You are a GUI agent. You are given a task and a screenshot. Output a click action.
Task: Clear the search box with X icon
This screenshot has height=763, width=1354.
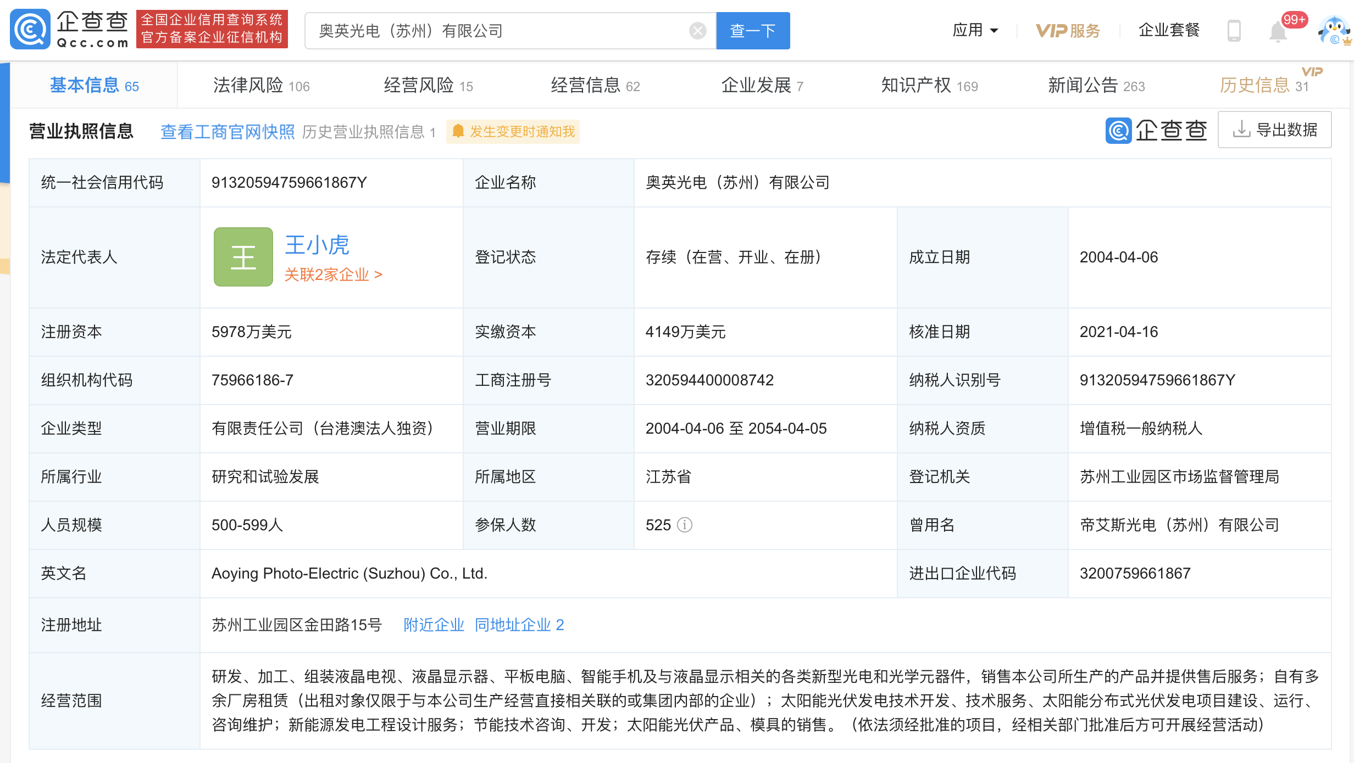pyautogui.click(x=697, y=31)
